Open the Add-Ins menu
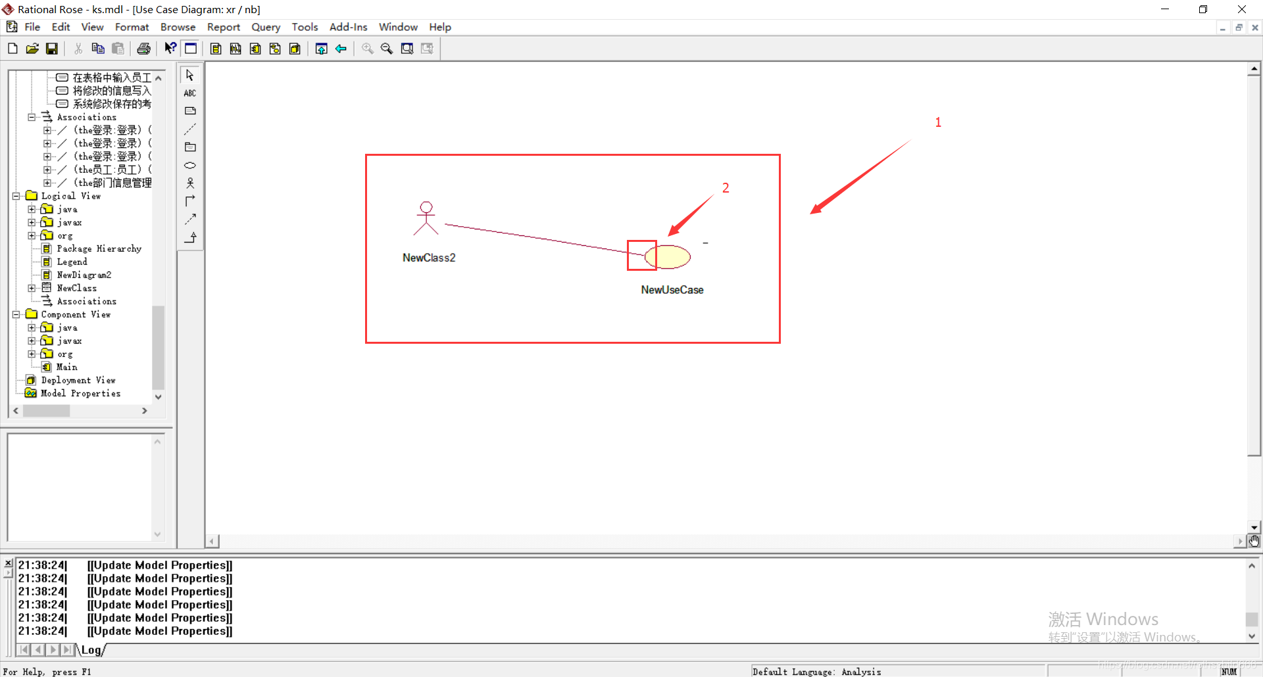This screenshot has width=1263, height=677. 348,27
